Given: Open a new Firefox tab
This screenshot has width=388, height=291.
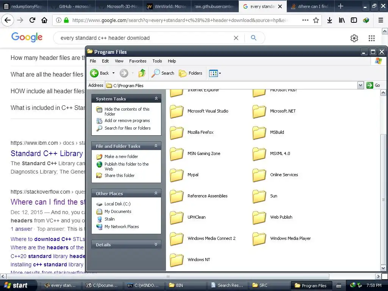Looking at the screenshot, I should click(x=341, y=6).
